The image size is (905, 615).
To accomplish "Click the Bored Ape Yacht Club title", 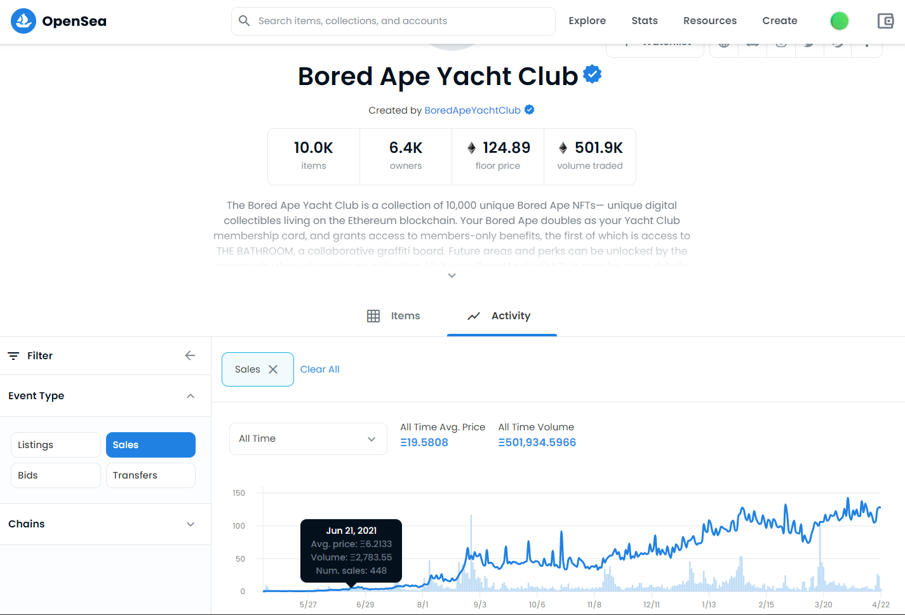I will point(438,76).
